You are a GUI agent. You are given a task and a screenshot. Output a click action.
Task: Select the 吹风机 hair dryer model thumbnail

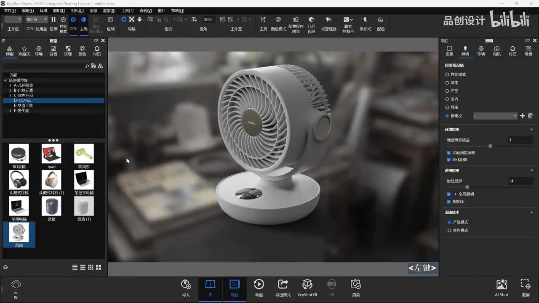[x=84, y=154]
